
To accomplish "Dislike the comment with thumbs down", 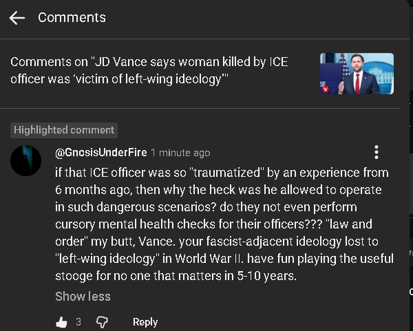I will [x=102, y=322].
